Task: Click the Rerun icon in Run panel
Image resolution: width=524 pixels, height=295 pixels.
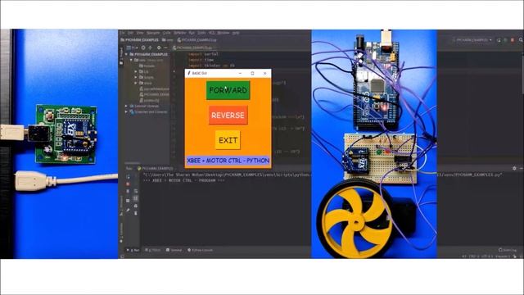Action: coord(128,177)
